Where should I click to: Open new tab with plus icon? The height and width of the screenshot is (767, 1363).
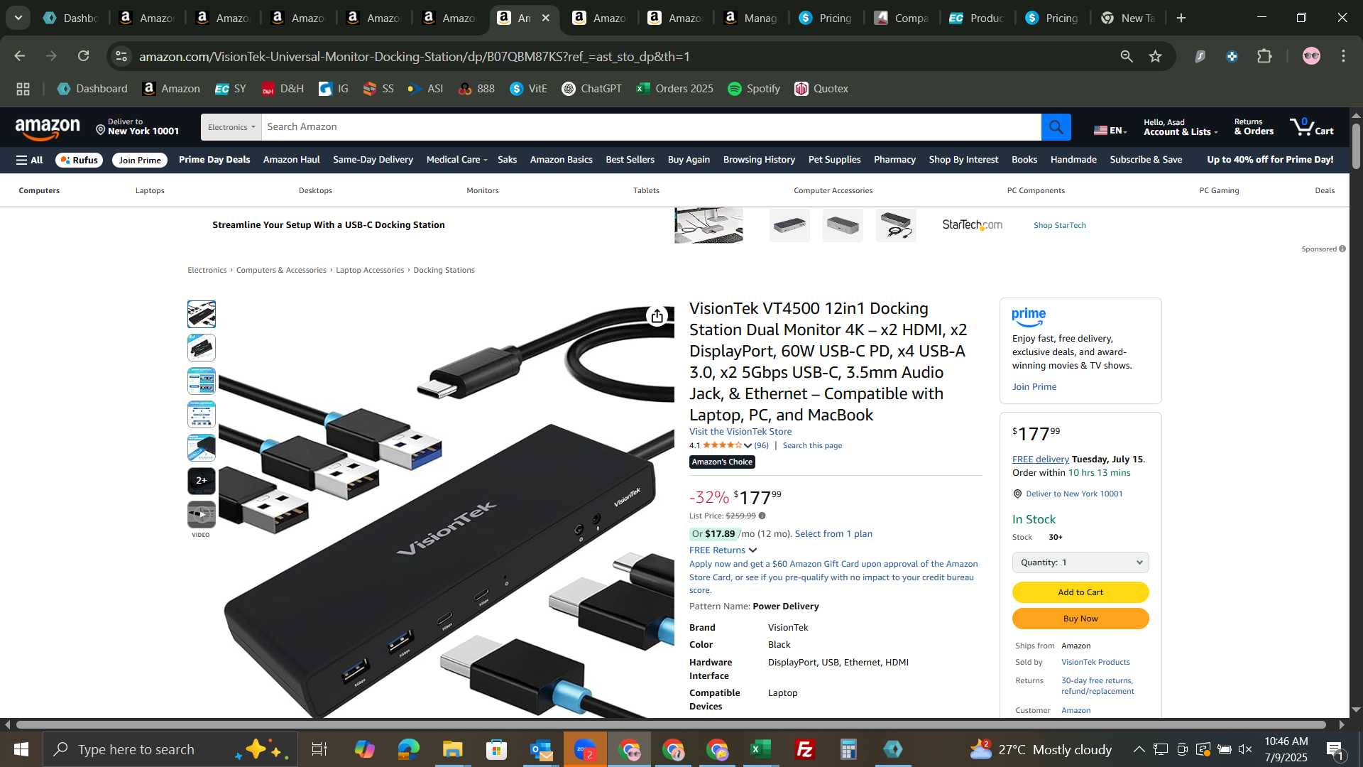pyautogui.click(x=1181, y=18)
